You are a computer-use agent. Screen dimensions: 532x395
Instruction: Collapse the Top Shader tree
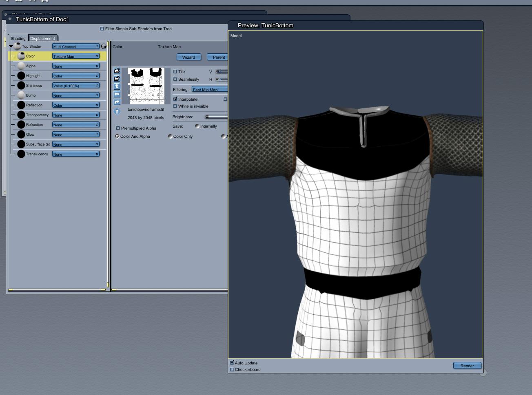(x=11, y=46)
